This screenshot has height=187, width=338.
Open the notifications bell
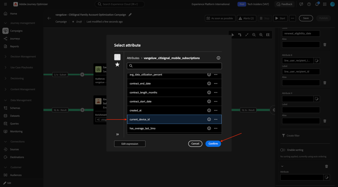(x=317, y=4)
